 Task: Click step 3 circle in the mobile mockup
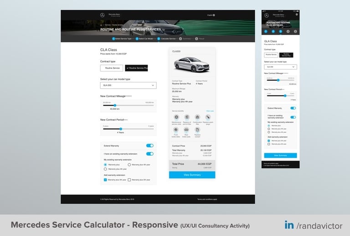click(281, 31)
